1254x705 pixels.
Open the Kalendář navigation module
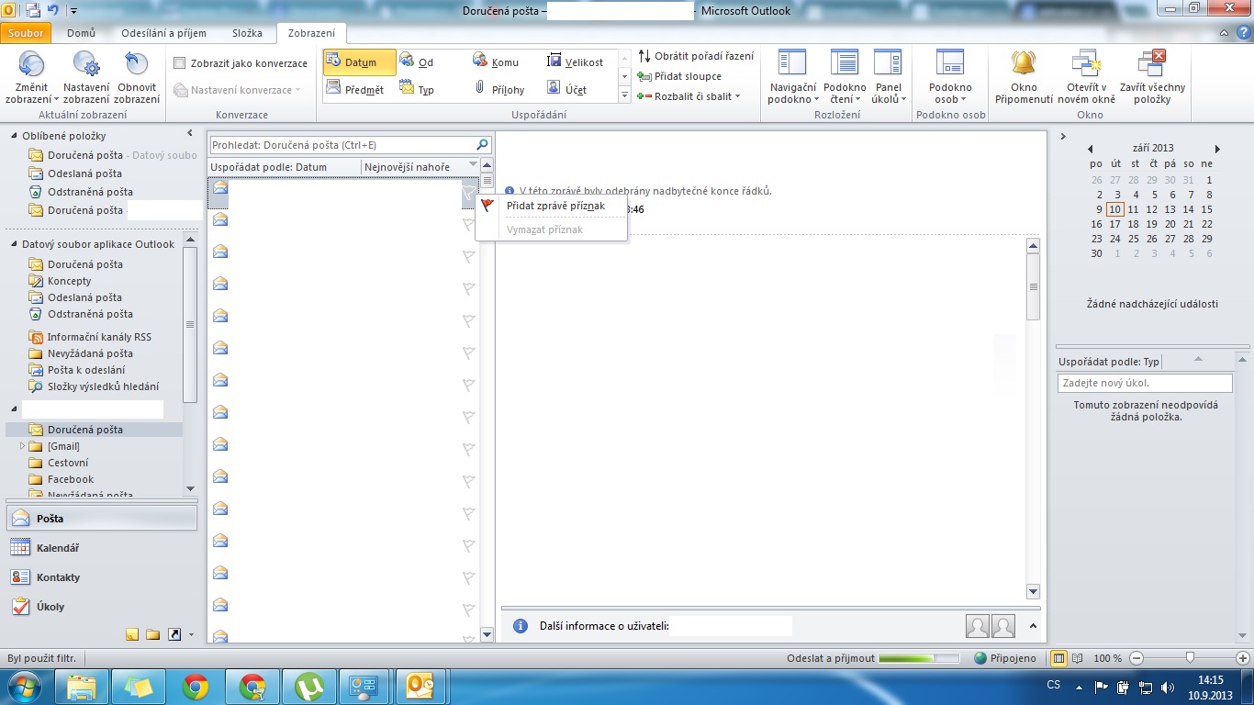[101, 548]
